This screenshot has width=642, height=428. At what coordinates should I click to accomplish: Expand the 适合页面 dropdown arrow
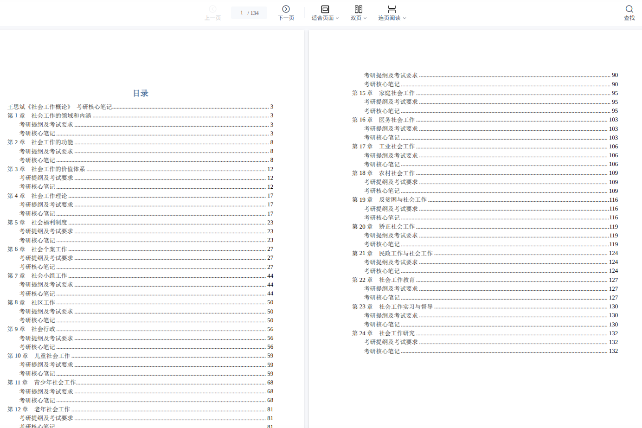pyautogui.click(x=337, y=18)
